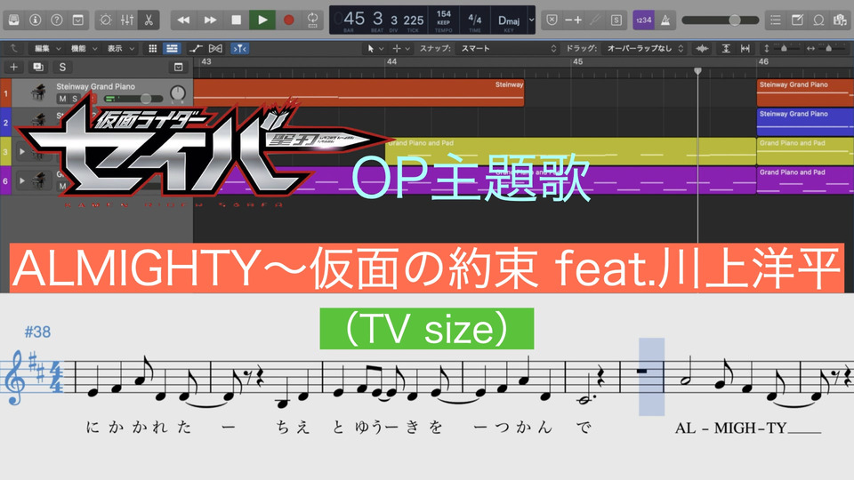Click the playhead marker in the ruler
Viewport: 854px width, 480px height.
coord(697,71)
